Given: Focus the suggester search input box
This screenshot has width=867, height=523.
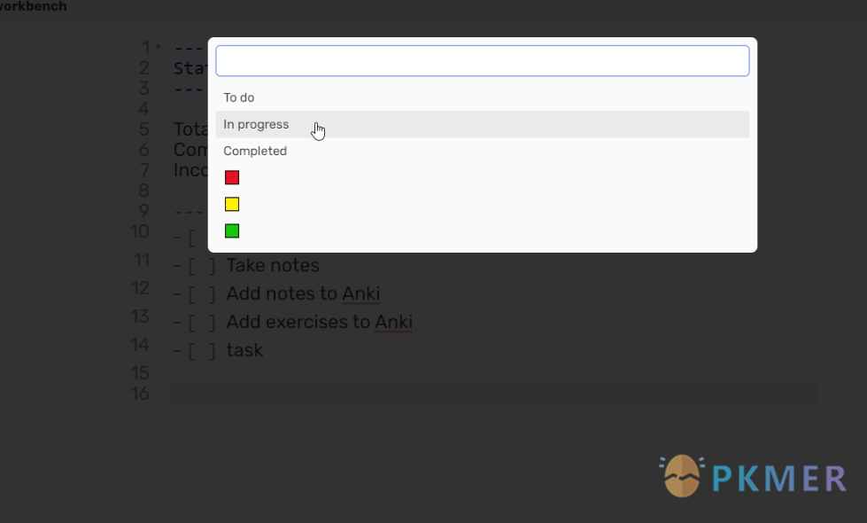Looking at the screenshot, I should point(482,61).
